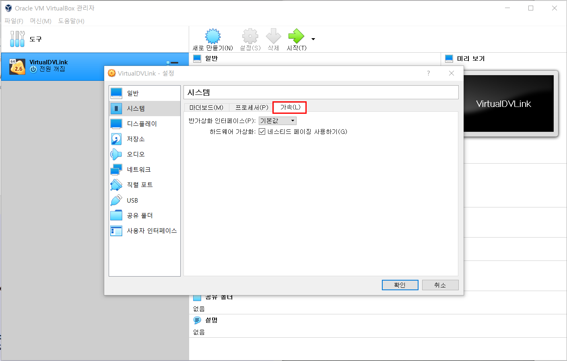Viewport: 567px width, 361px height.
Task: Switch to the 프로세서(P) tab
Action: (x=252, y=107)
